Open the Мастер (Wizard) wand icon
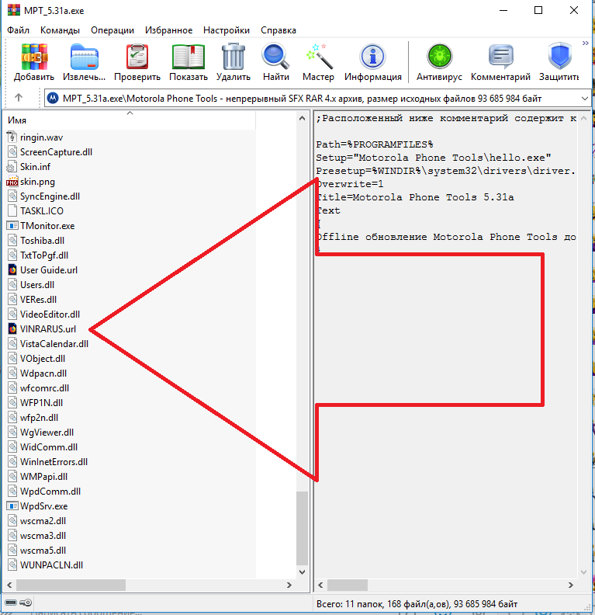Viewport: 595px width, 615px height. (319, 57)
